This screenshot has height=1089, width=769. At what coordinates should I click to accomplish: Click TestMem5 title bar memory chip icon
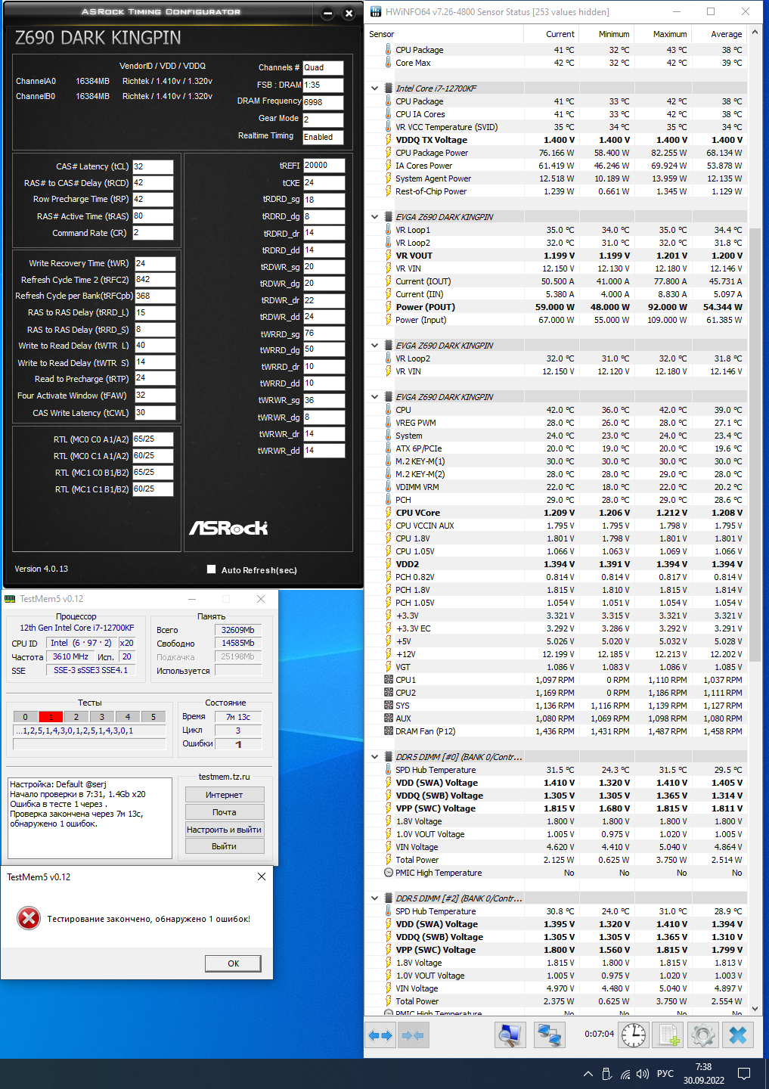[10, 599]
